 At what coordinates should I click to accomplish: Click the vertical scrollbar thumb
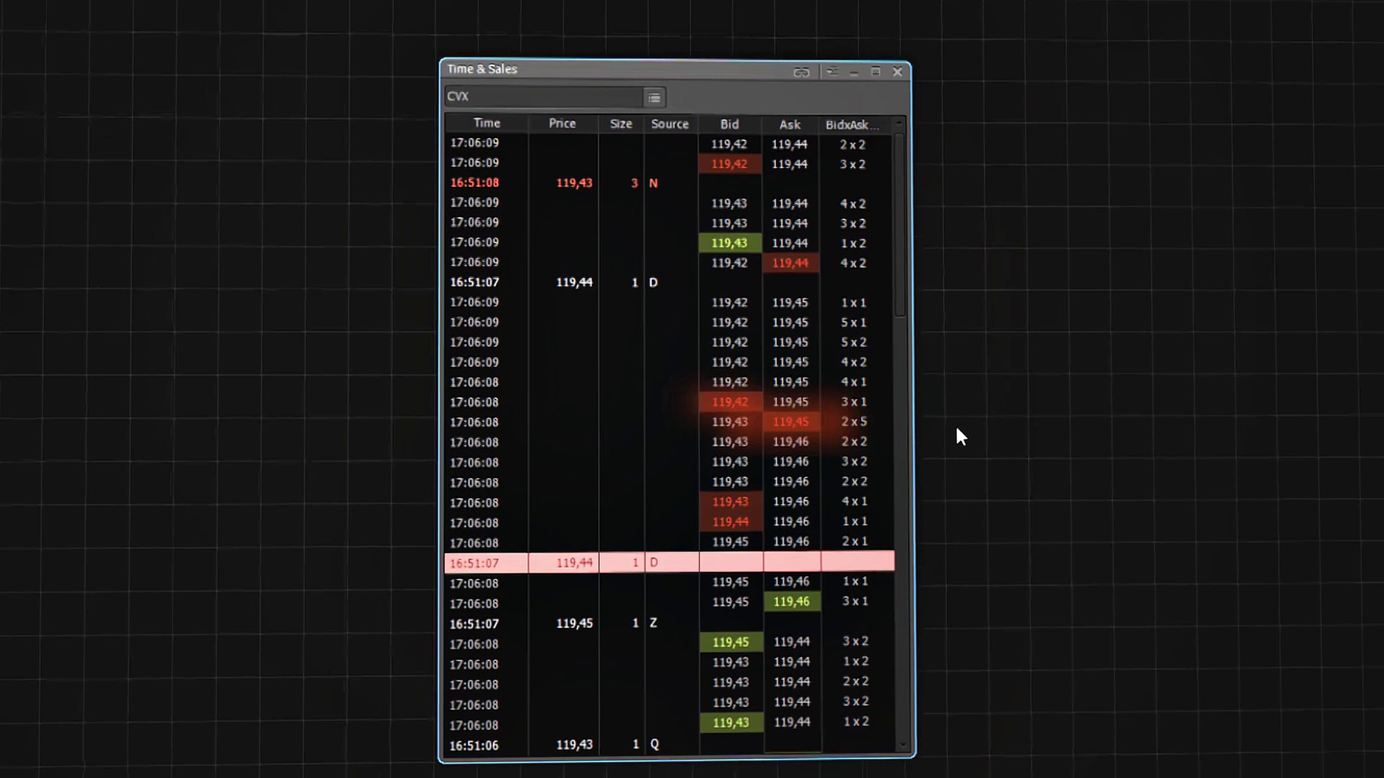pyautogui.click(x=900, y=225)
